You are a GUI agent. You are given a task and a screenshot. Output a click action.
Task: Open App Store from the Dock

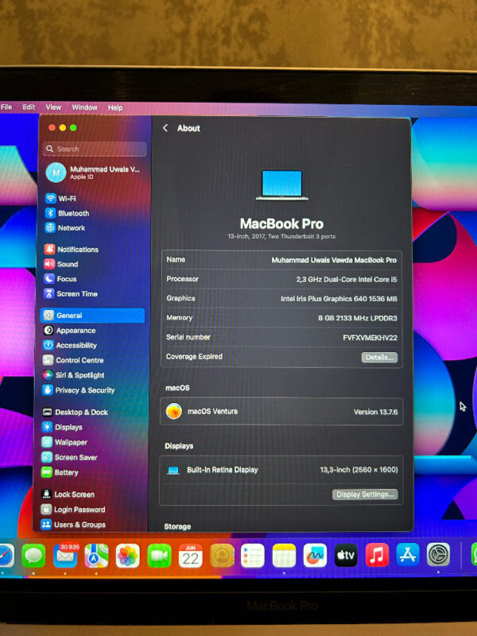point(408,555)
